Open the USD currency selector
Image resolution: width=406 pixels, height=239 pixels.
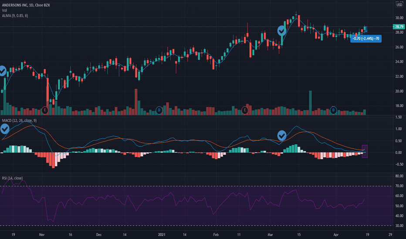(399, 5)
